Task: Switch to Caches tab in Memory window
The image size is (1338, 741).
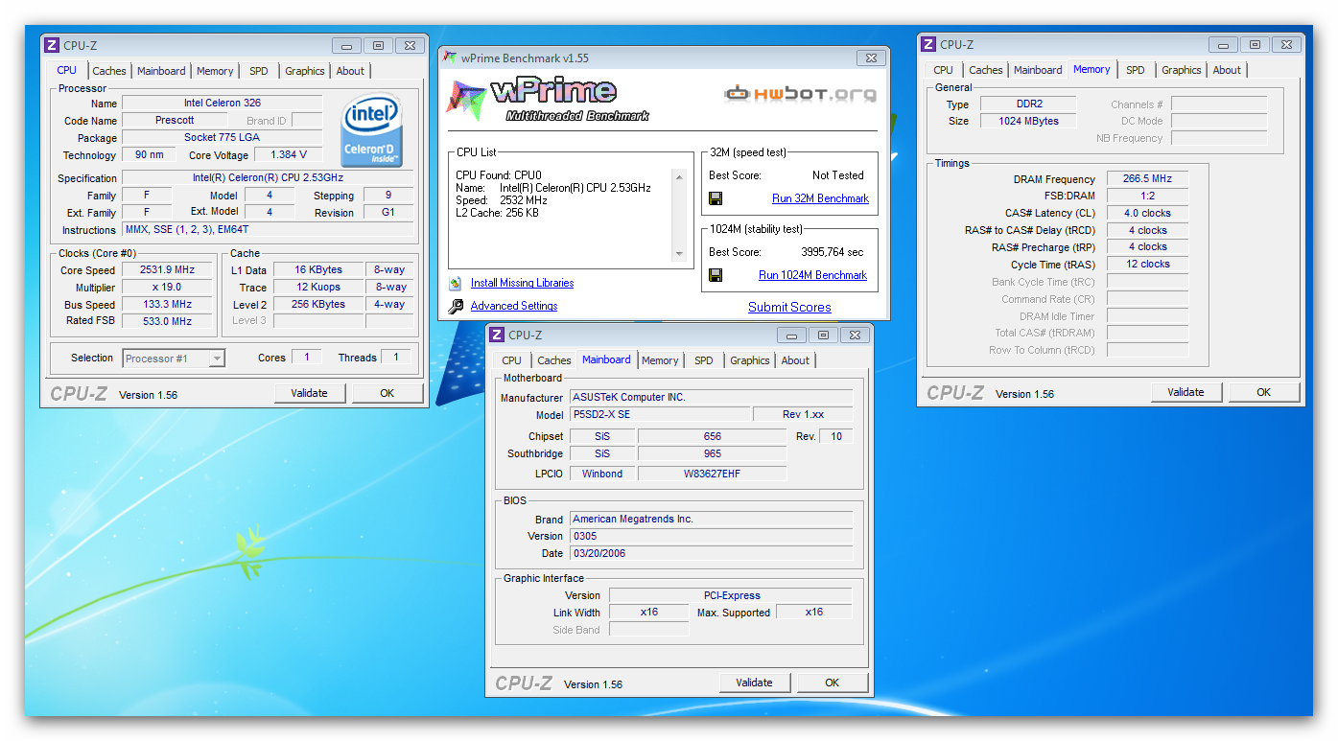Action: coord(986,70)
